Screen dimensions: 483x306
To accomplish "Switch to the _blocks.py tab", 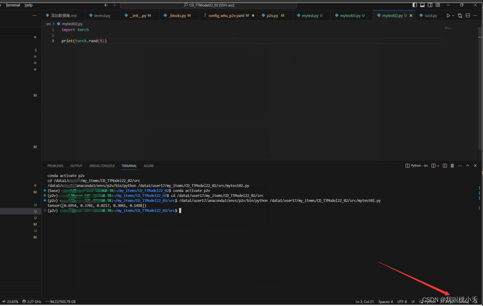I will (179, 15).
